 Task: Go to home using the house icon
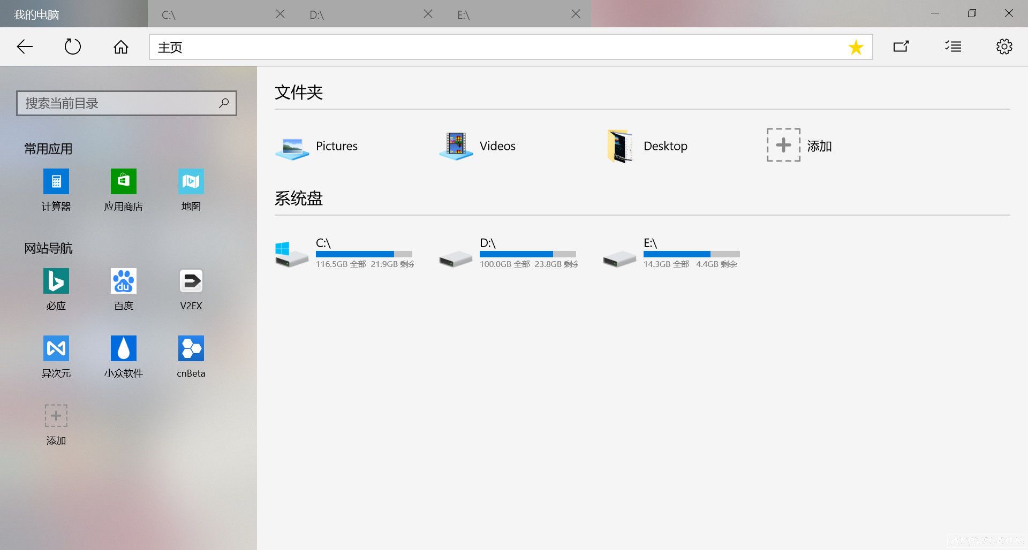121,47
